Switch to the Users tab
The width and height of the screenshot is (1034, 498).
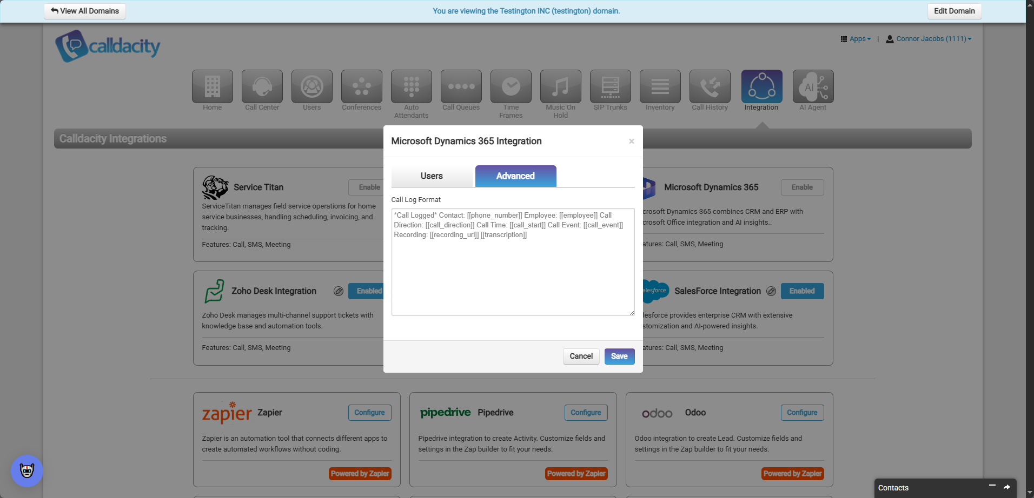click(432, 176)
